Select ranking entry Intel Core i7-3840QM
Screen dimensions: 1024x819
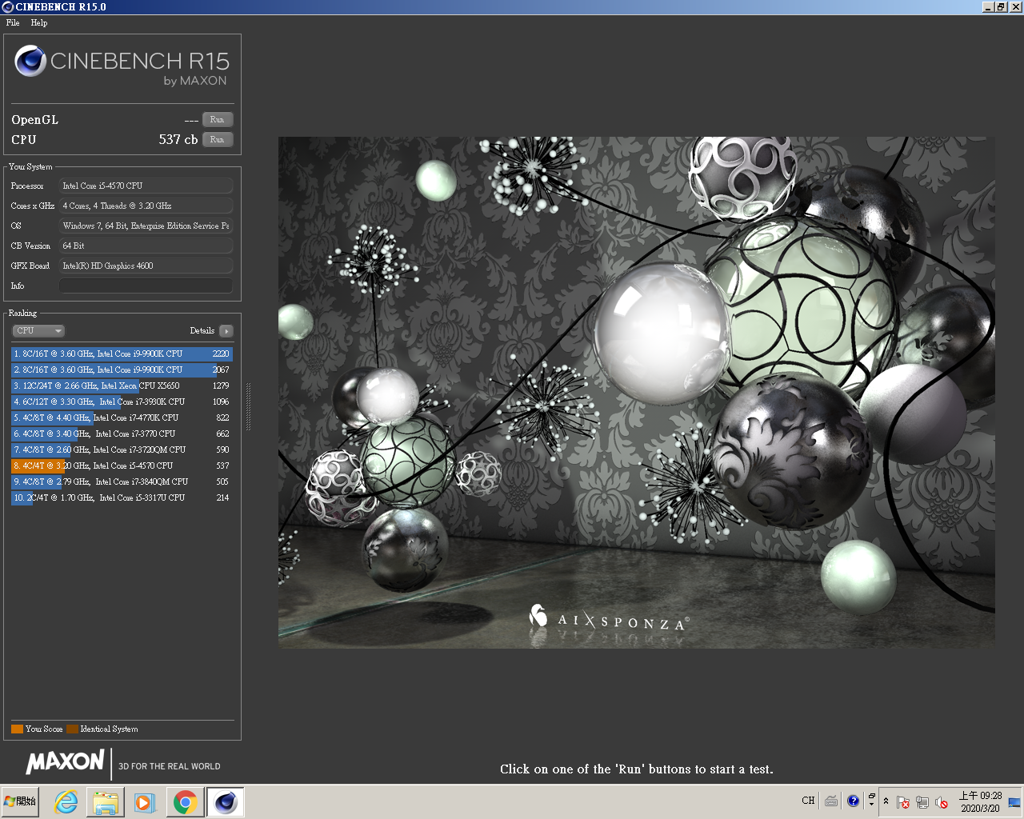click(x=122, y=481)
